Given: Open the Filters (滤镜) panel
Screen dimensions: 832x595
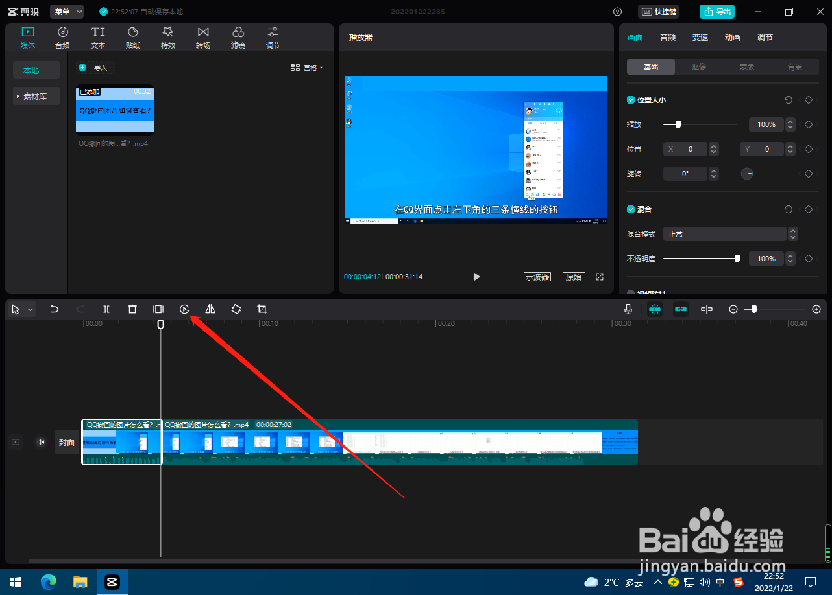Looking at the screenshot, I should (238, 38).
